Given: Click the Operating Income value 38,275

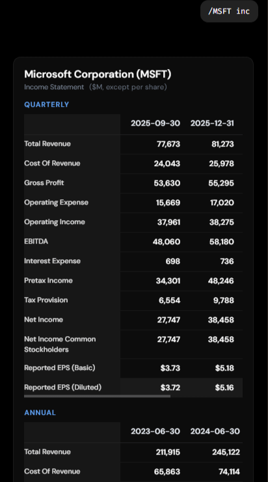Looking at the screenshot, I should click(222, 222).
